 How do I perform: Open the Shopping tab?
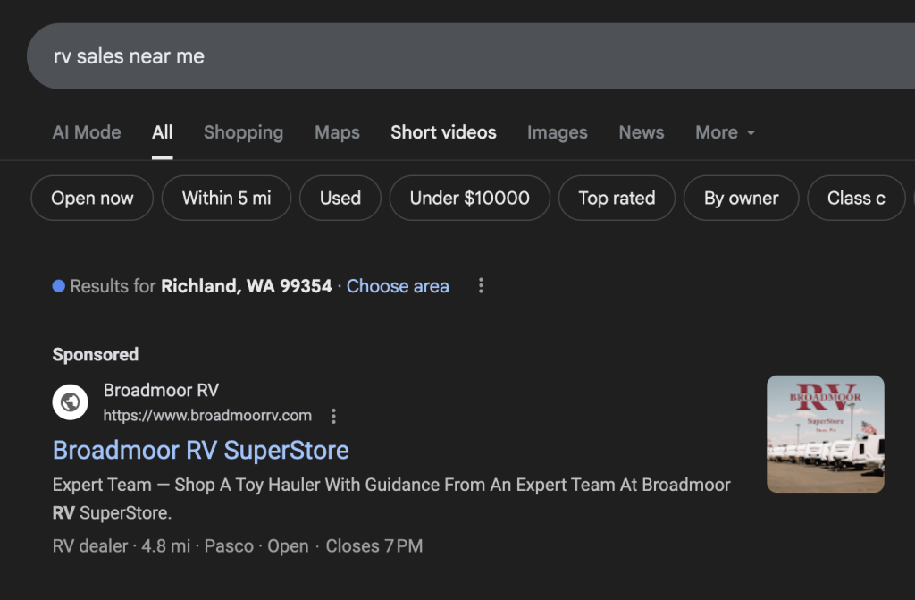point(243,132)
